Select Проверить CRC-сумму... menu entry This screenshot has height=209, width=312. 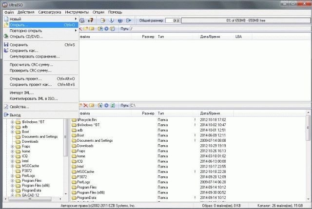tap(41, 70)
